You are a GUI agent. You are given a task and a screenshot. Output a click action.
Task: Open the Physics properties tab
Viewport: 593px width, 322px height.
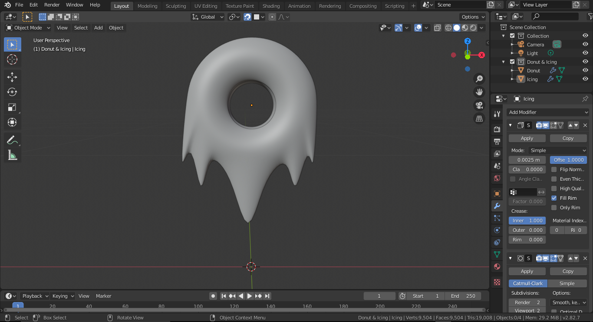pos(497,230)
